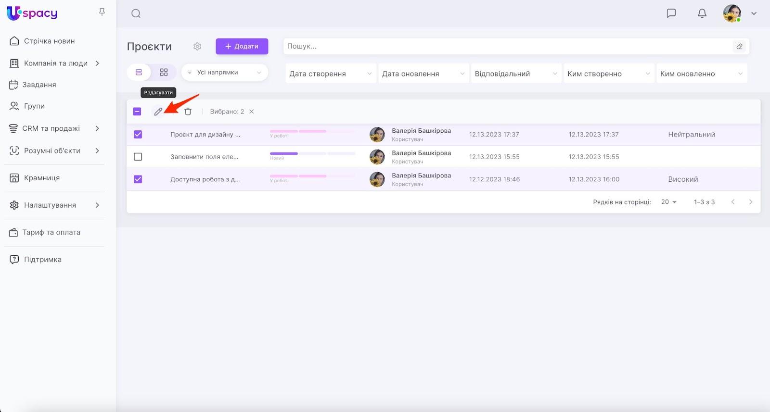Click the search magnifier icon in header

pos(136,13)
